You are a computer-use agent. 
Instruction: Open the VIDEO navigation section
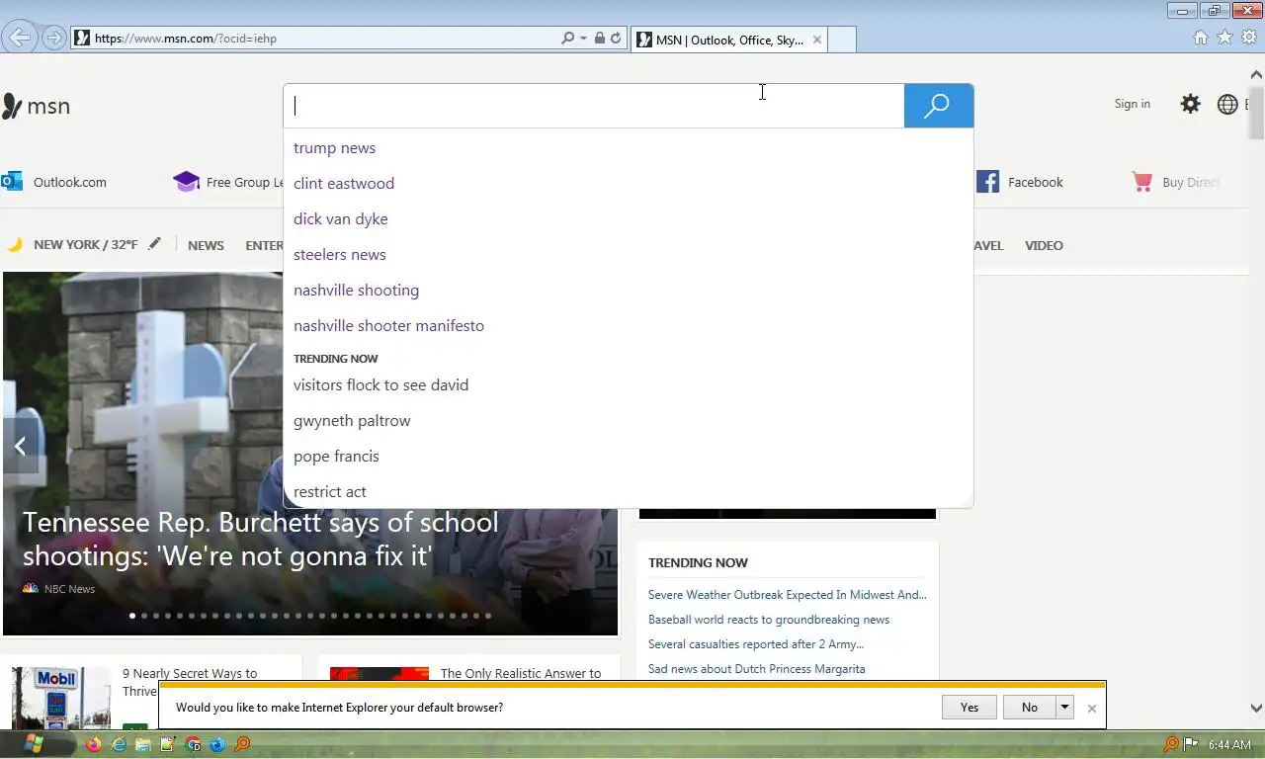coord(1044,245)
